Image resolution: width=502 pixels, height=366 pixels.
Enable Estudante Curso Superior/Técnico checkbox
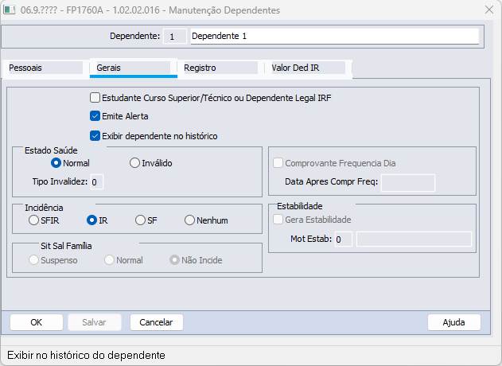[95, 98]
